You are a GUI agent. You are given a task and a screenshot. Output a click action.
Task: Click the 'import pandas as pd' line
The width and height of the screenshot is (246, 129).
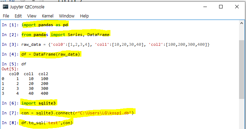45,25
